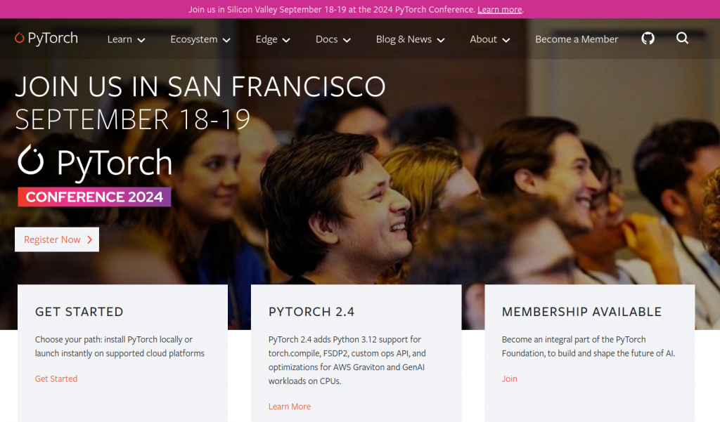Click the search magnifier icon
The image size is (720, 422).
[x=682, y=38]
